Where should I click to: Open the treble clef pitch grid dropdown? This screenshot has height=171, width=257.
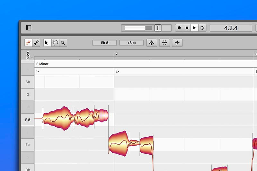(x=29, y=55)
